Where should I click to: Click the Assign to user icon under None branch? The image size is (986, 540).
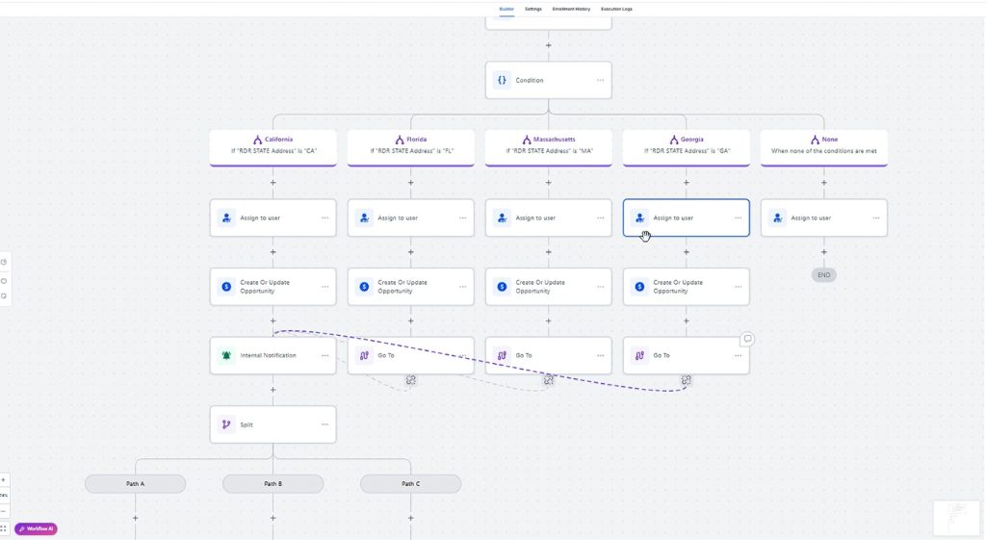point(777,219)
